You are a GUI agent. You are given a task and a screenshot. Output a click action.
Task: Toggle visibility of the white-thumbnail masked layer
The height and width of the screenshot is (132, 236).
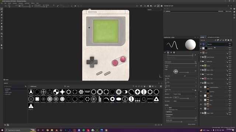tap(201, 96)
